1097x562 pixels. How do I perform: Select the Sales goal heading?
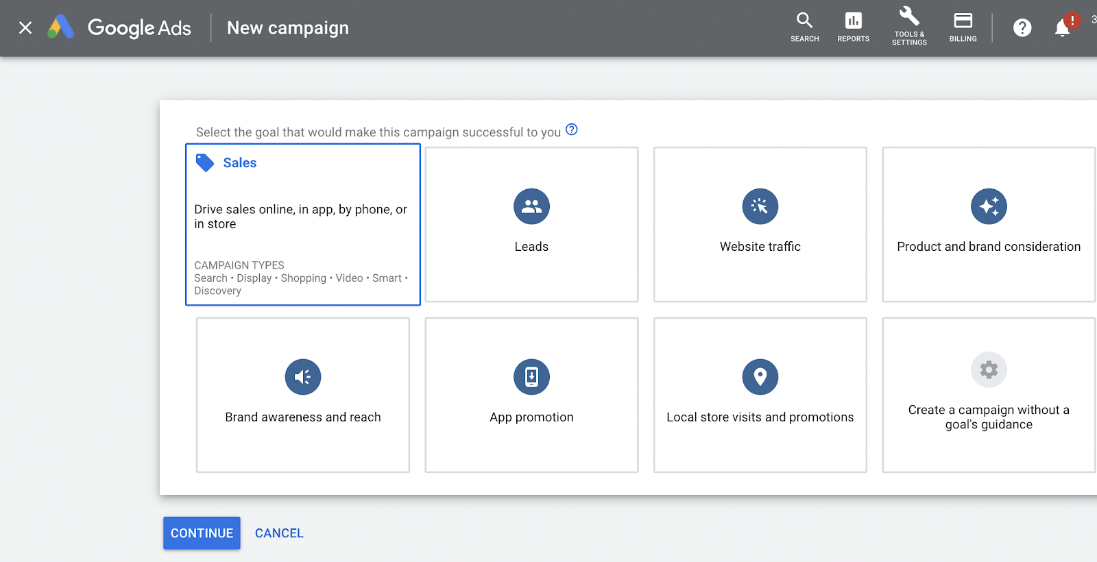point(240,163)
